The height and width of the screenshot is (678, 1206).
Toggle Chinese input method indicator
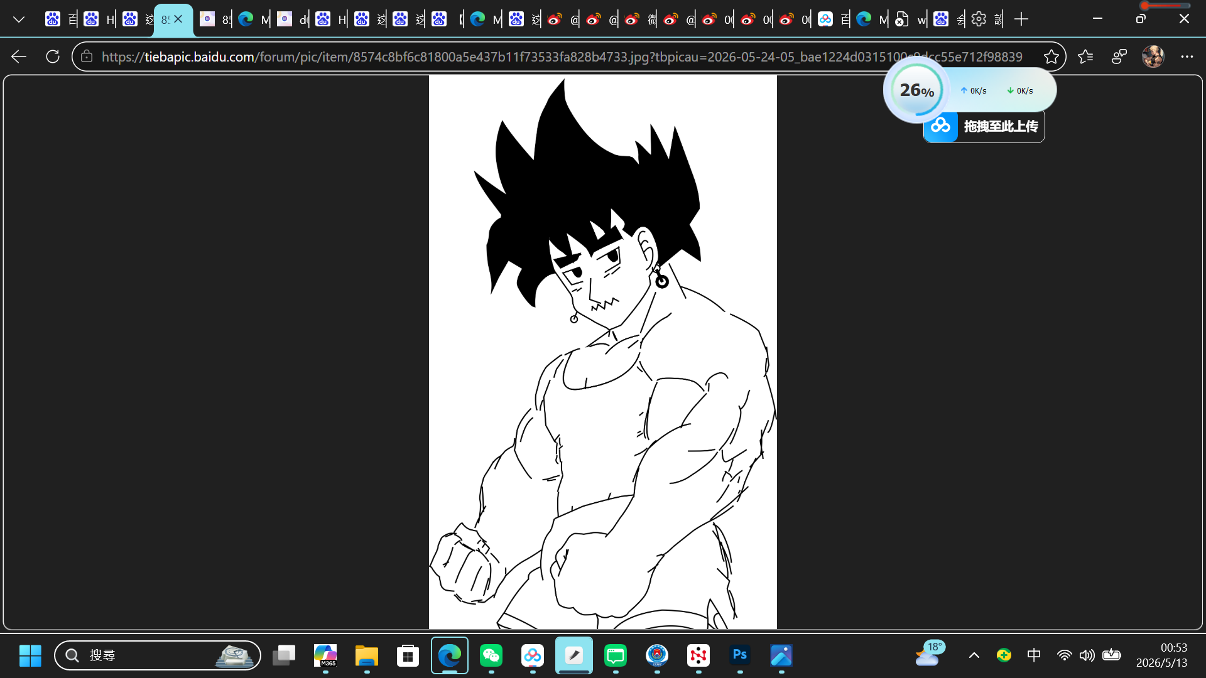coord(1033,655)
